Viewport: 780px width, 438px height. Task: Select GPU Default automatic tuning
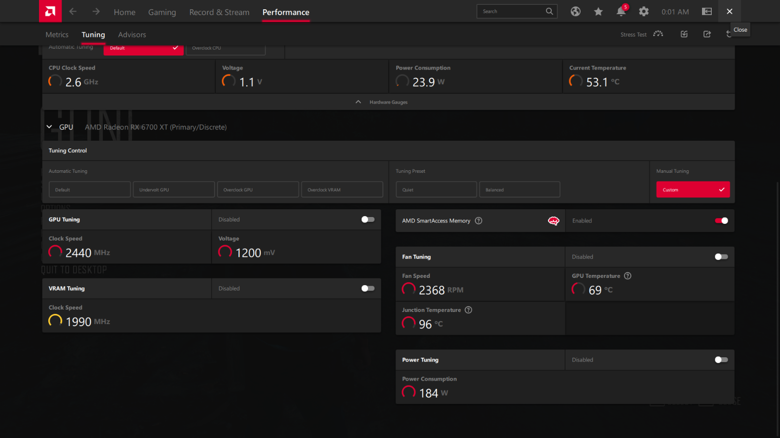tap(90, 190)
